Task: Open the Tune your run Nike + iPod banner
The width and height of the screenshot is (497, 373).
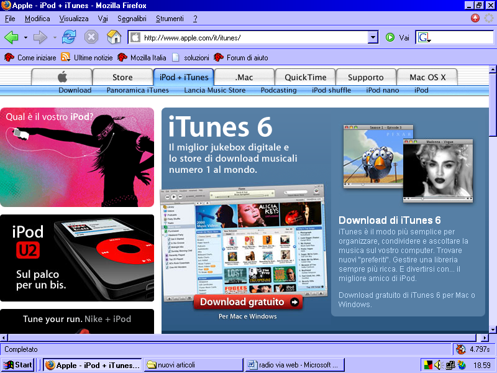Action: [77, 321]
